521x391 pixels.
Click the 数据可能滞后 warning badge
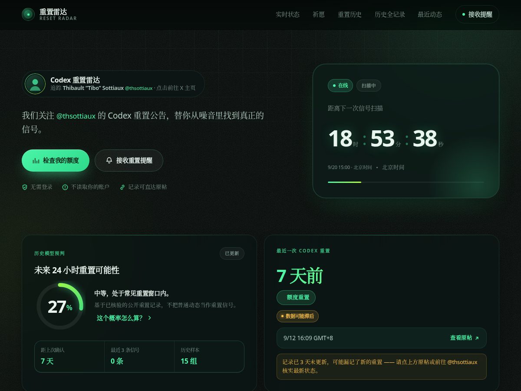pos(297,316)
